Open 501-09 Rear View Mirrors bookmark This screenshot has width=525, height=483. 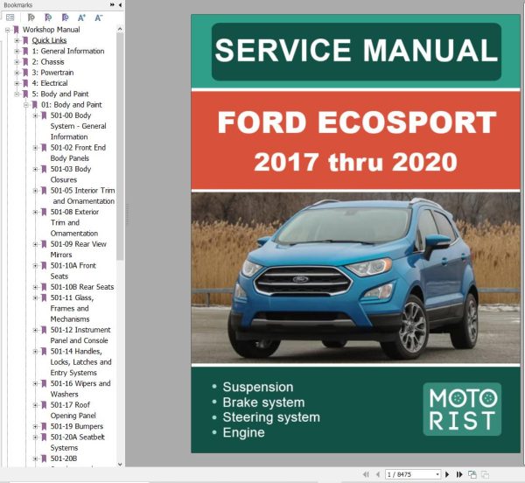(x=79, y=249)
